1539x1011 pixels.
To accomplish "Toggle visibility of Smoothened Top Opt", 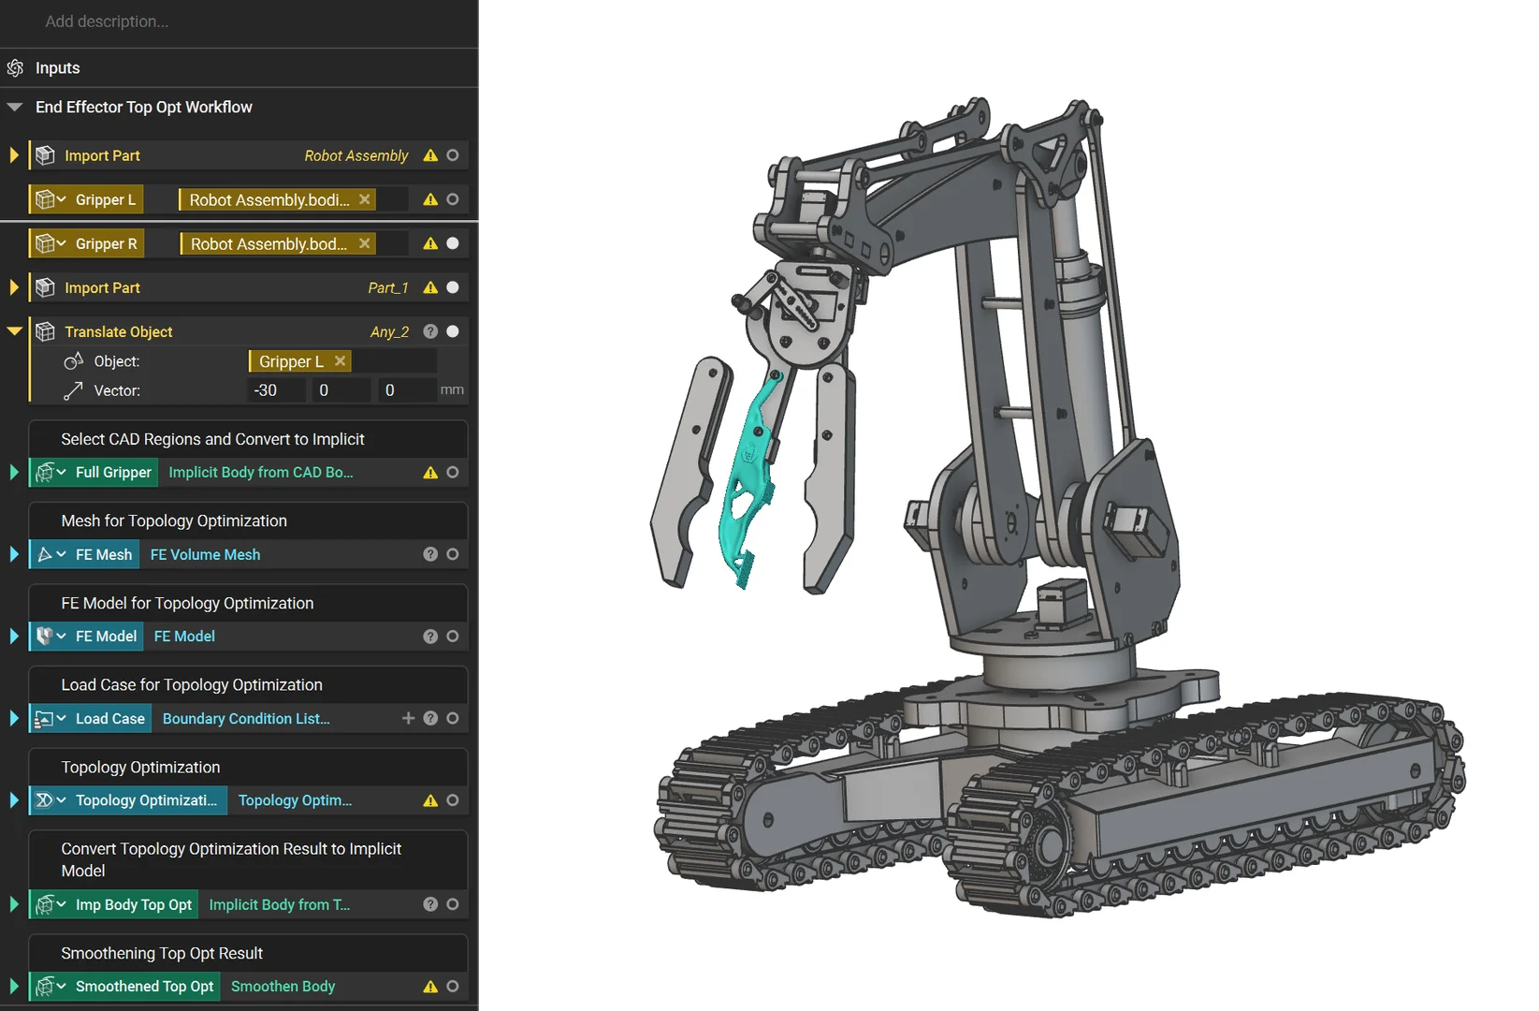I will (453, 987).
